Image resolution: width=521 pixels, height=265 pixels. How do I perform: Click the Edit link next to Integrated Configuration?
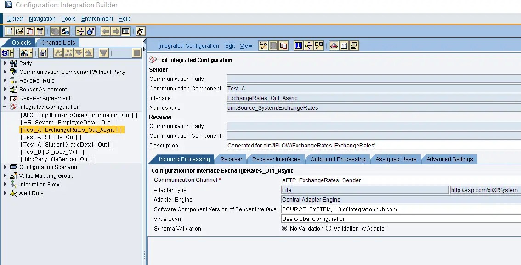pyautogui.click(x=230, y=45)
